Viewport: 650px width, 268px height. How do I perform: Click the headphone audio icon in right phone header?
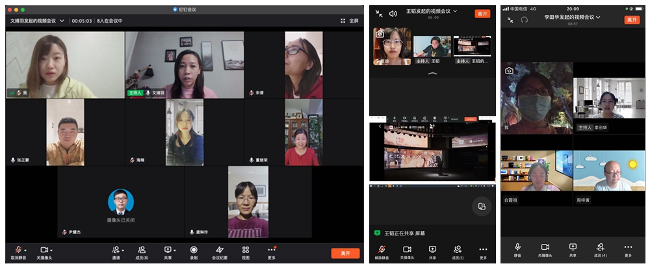[x=525, y=20]
